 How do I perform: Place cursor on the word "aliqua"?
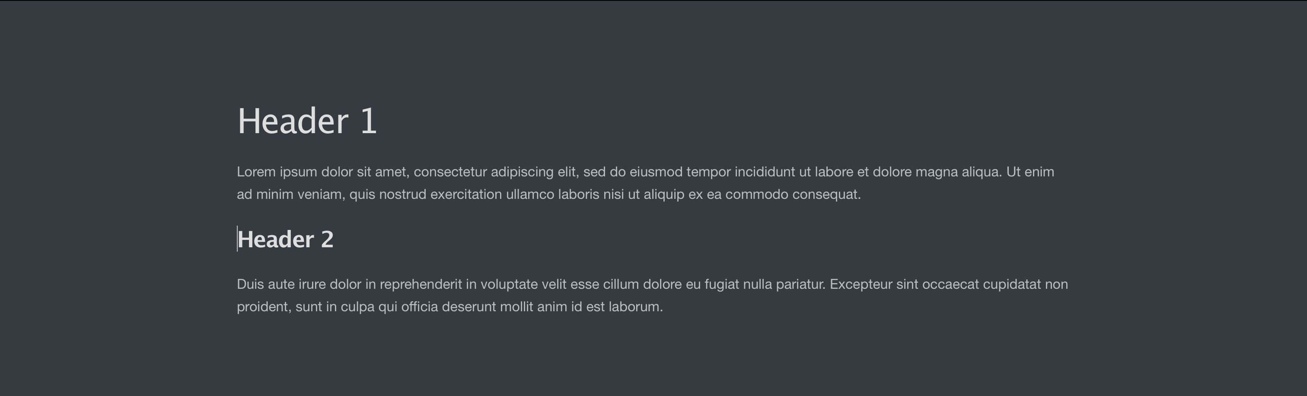tap(980, 172)
